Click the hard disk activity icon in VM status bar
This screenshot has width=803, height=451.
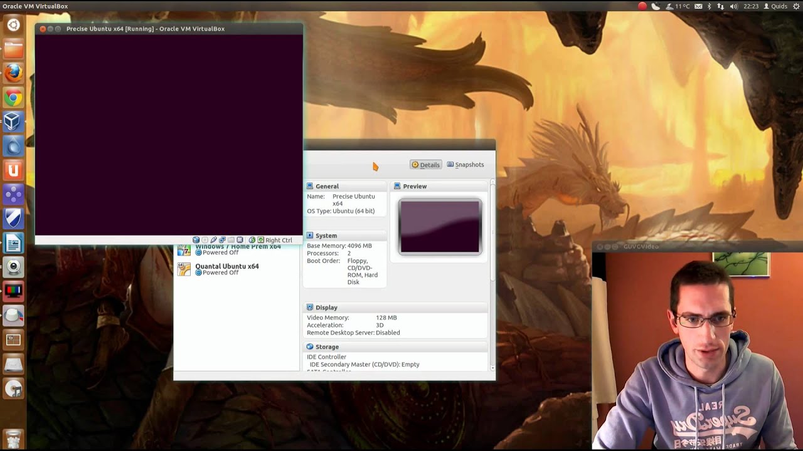tap(196, 240)
